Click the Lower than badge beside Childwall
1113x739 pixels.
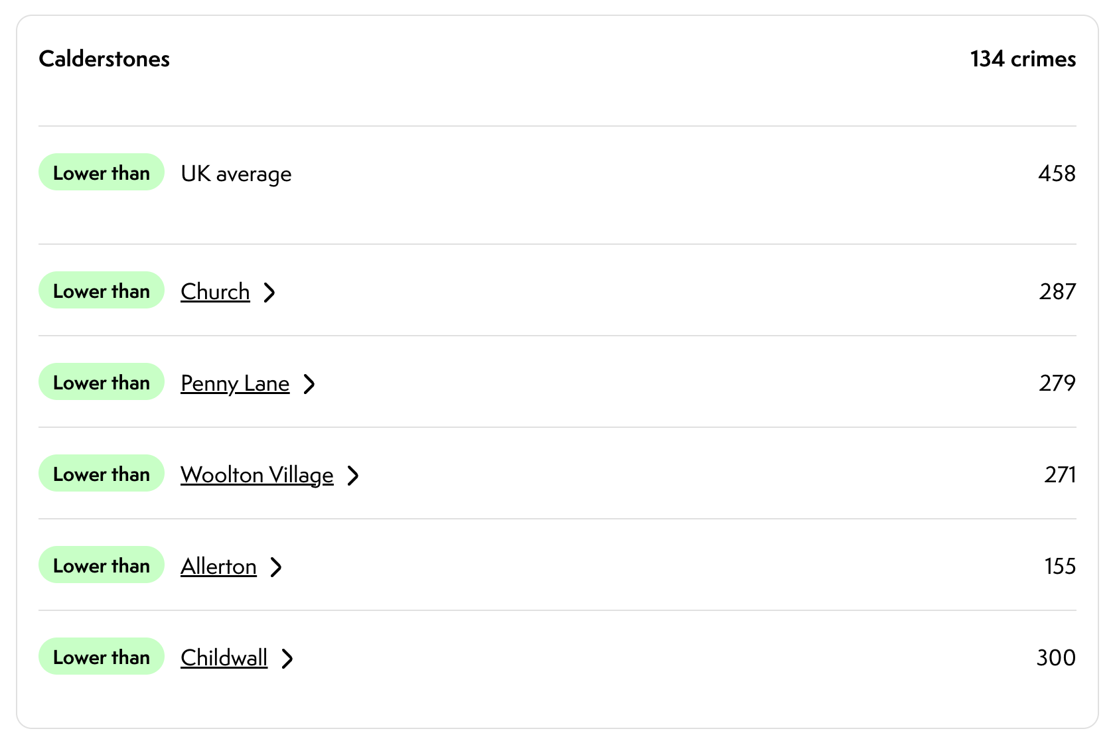pos(102,657)
